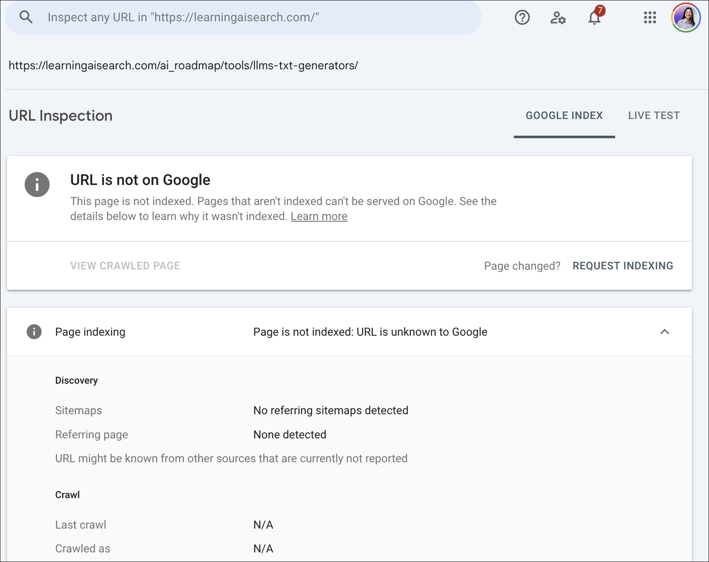This screenshot has height=562, width=709.
Task: Click the N/A value for Crawled as
Action: 263,549
